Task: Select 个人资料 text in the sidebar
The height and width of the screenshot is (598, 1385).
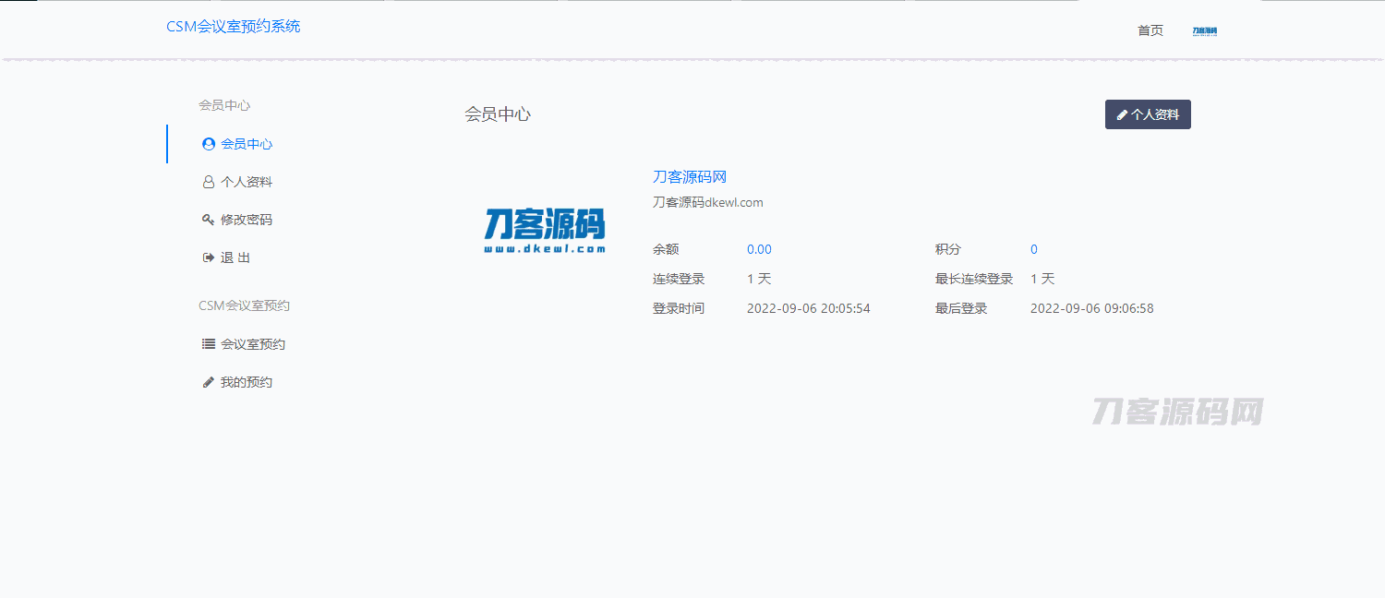Action: coord(247,182)
